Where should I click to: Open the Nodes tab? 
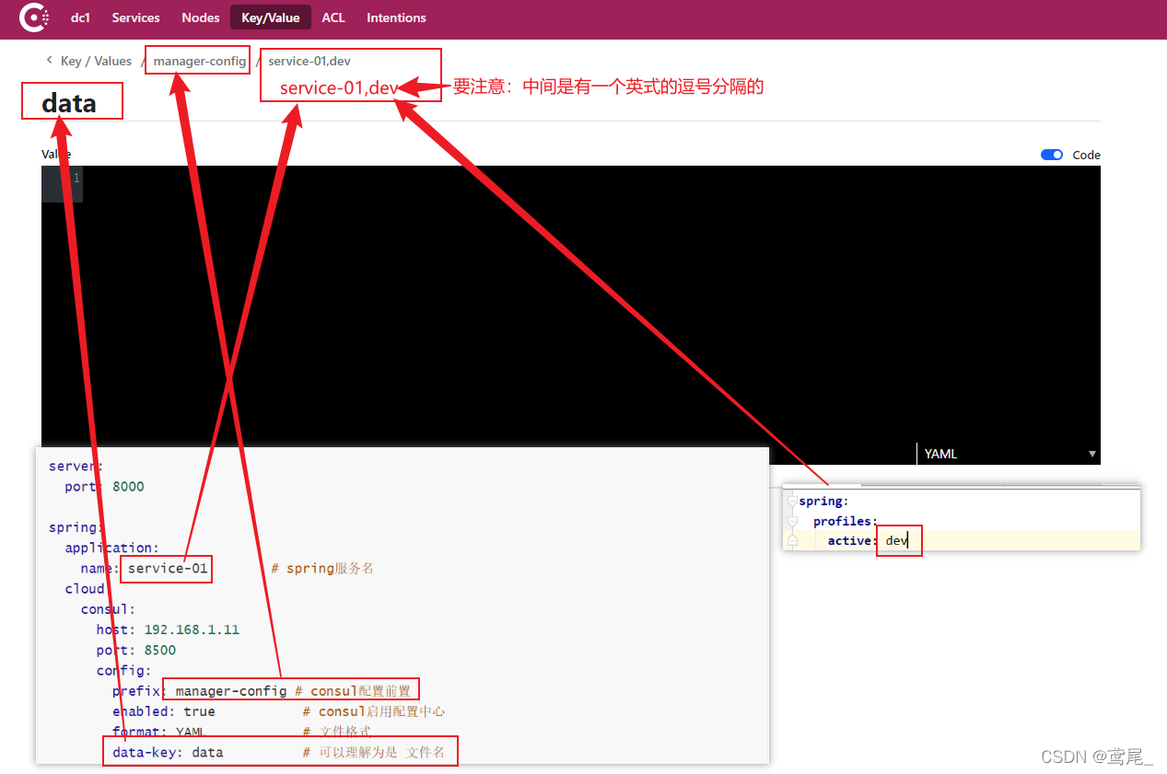point(201,17)
